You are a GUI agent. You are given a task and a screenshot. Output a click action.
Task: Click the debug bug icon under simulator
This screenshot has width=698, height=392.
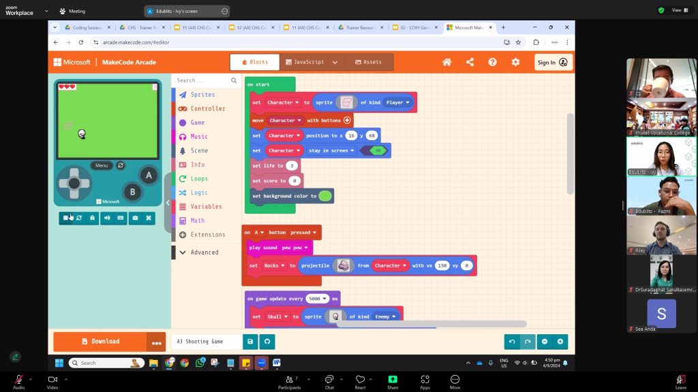click(92, 218)
